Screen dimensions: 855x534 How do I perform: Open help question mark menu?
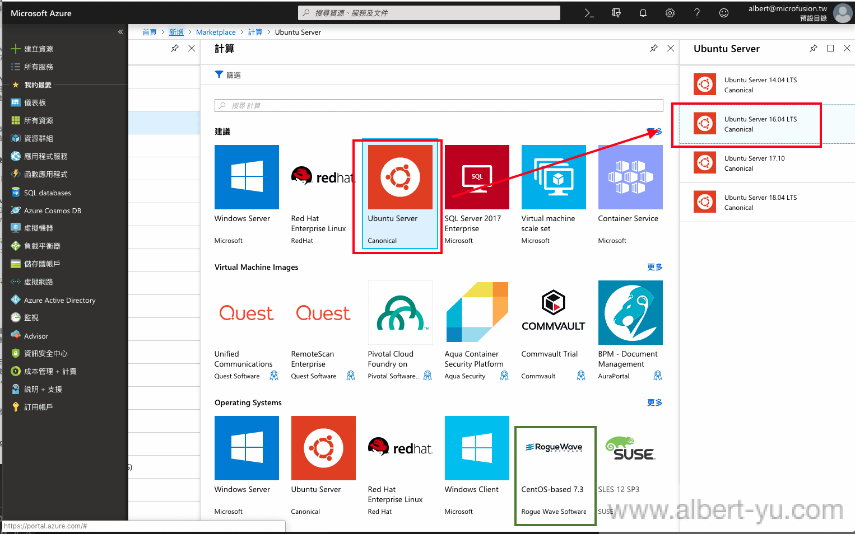(697, 13)
